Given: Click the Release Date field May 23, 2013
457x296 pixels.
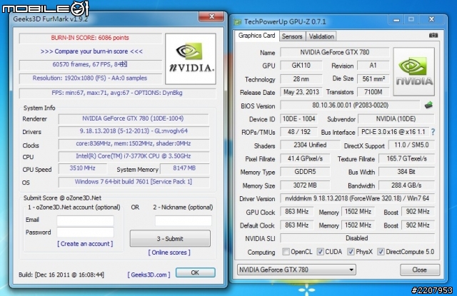Looking at the screenshot, I should (301, 92).
